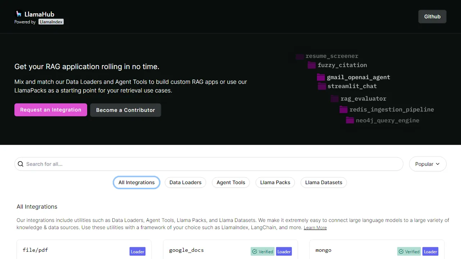The width and height of the screenshot is (461, 259).
Task: Click Request an Integration button
Action: (x=51, y=110)
